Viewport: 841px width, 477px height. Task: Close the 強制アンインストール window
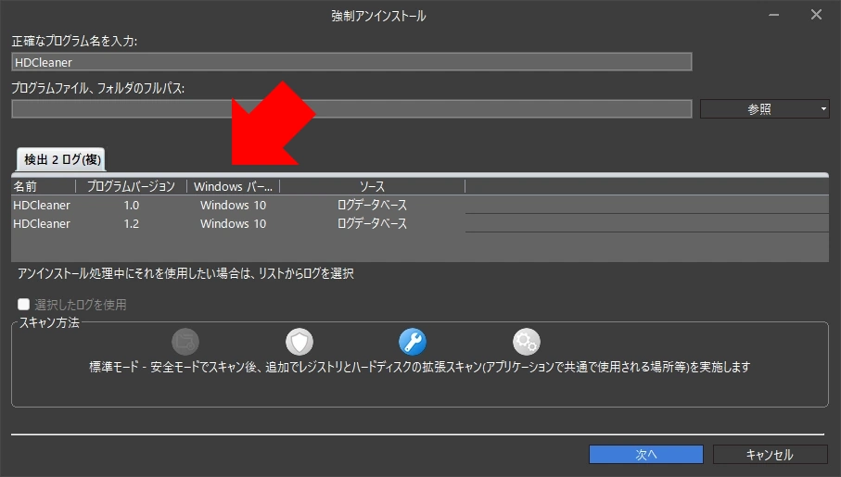(816, 15)
